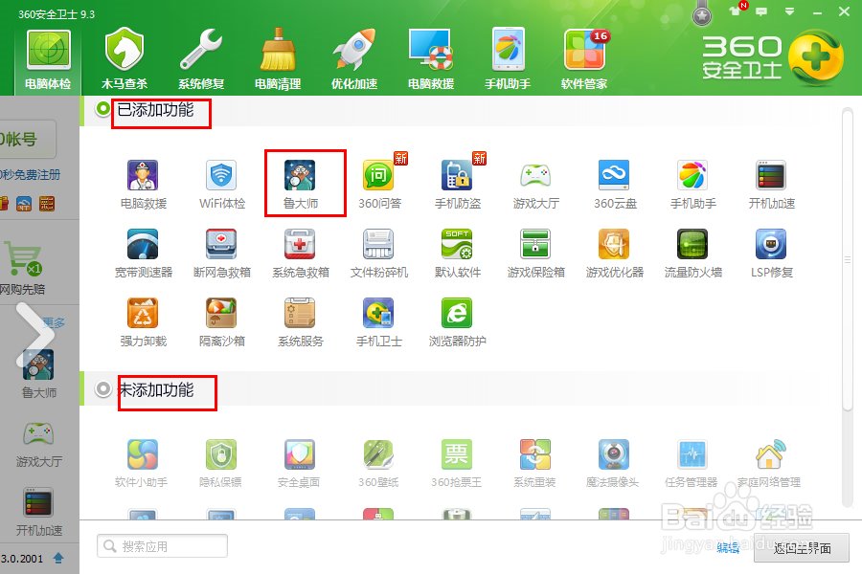
Task: Open 手机防盗 tool
Action: [458, 185]
